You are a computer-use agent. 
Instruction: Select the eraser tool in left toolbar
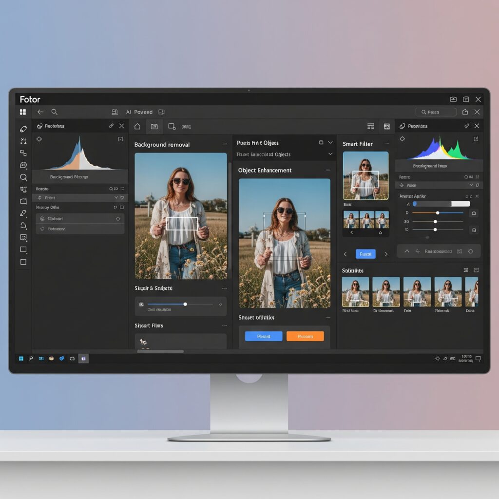click(x=23, y=129)
